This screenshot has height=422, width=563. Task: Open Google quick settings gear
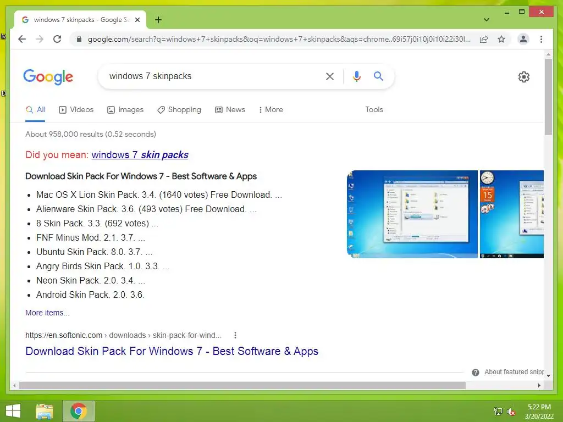click(523, 77)
